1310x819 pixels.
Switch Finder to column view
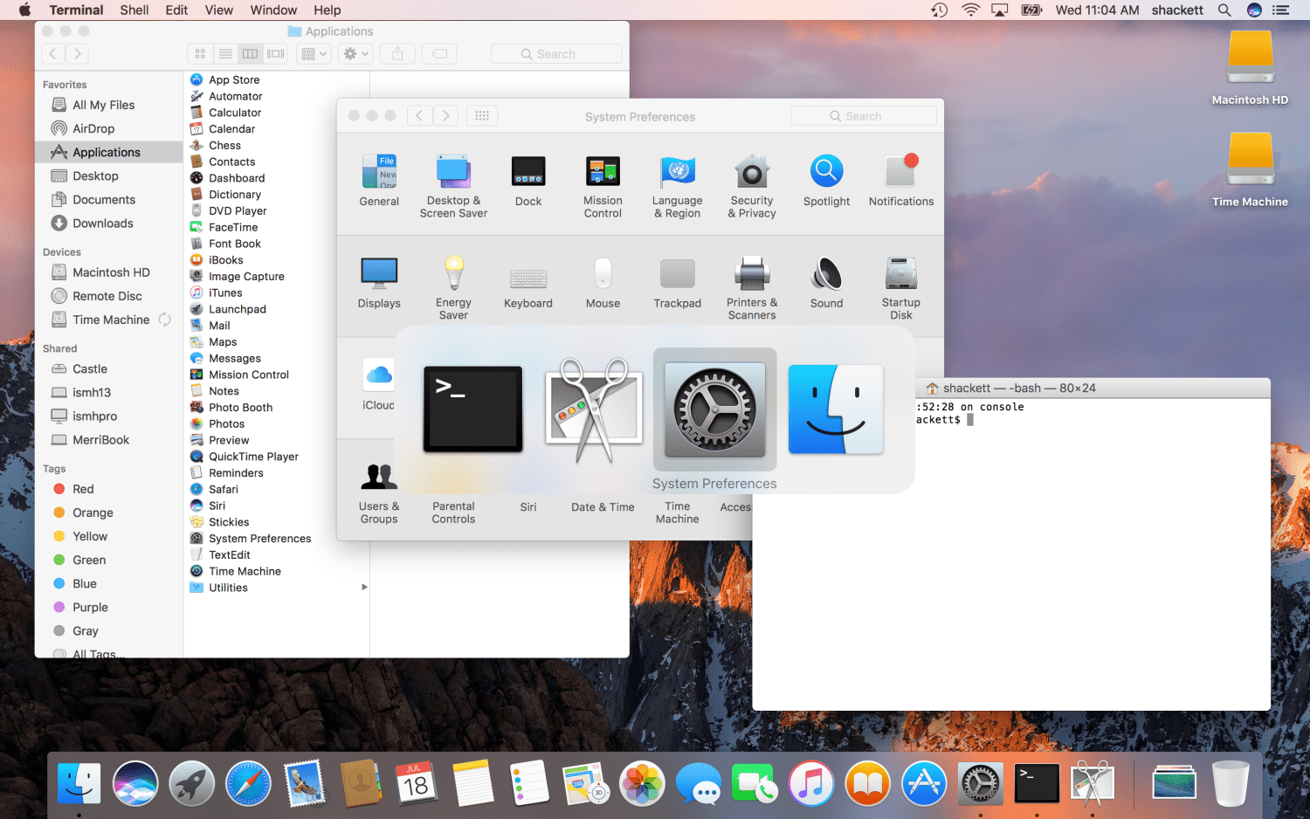pos(251,54)
